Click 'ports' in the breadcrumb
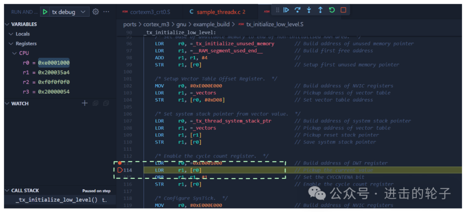Screen dimensions: 466x212 point(130,24)
